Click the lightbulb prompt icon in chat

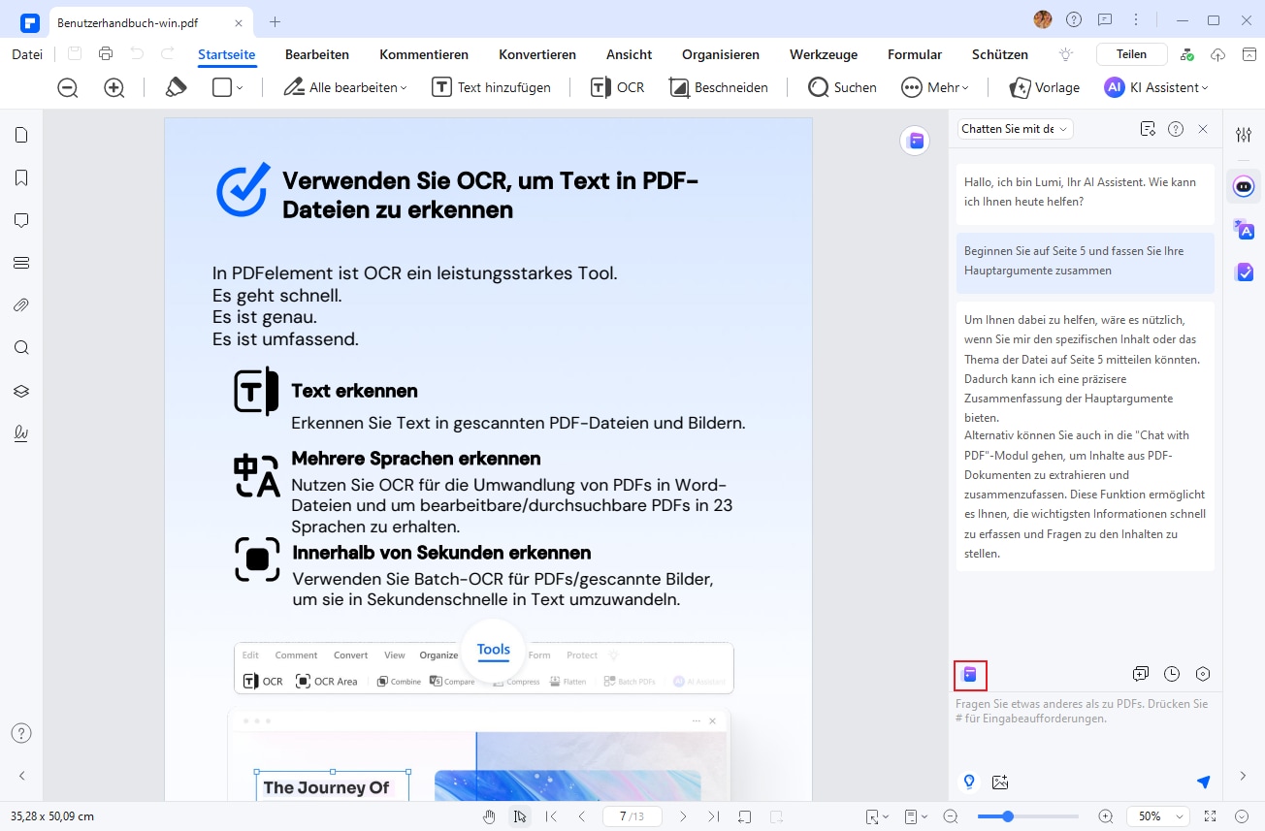968,782
